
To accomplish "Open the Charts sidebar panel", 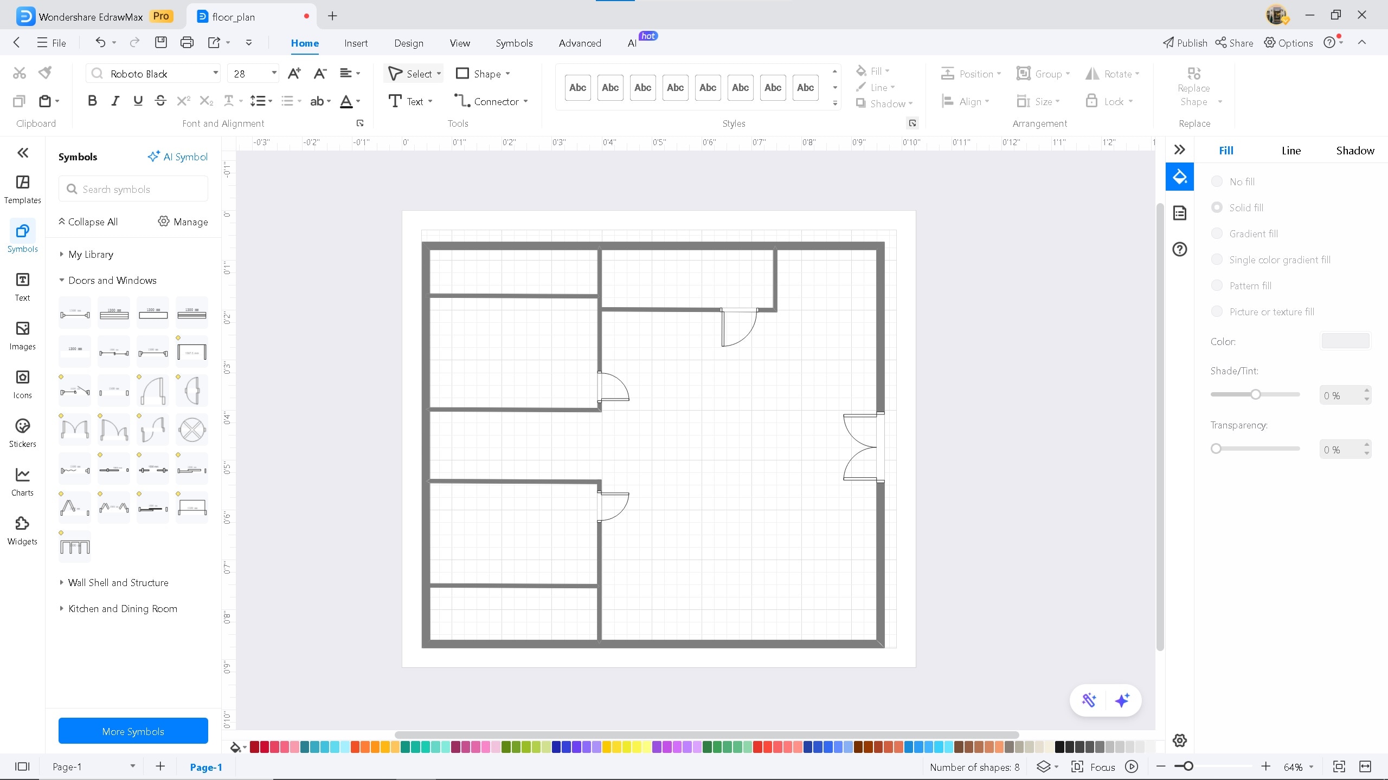I will click(22, 482).
